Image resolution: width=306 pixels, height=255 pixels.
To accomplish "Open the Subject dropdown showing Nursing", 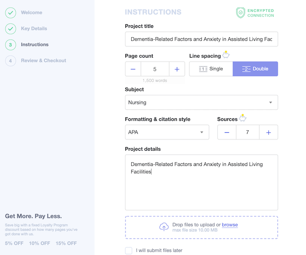I will pos(201,103).
